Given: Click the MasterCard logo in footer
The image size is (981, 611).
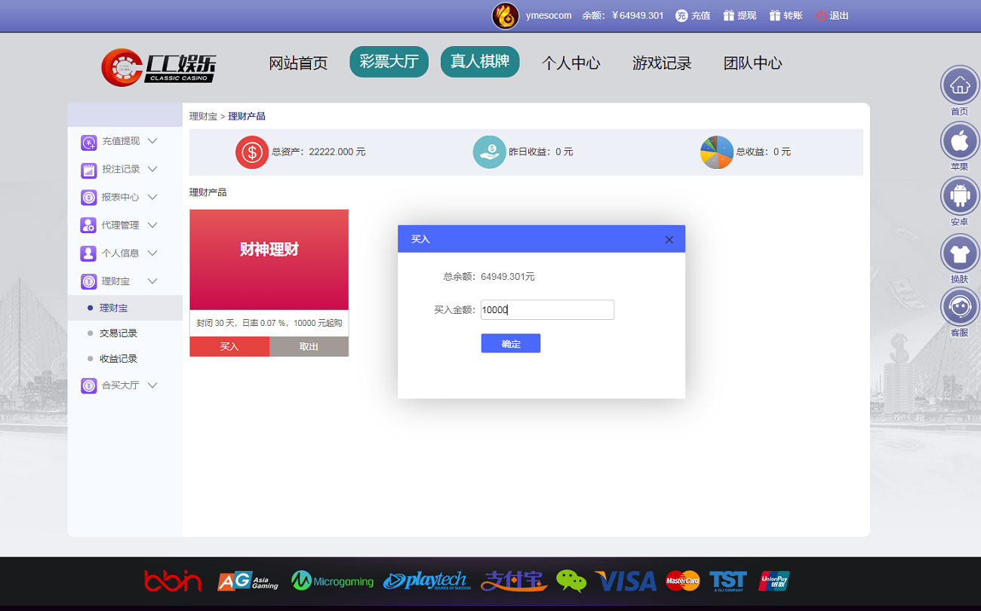Looking at the screenshot, I should coord(683,581).
